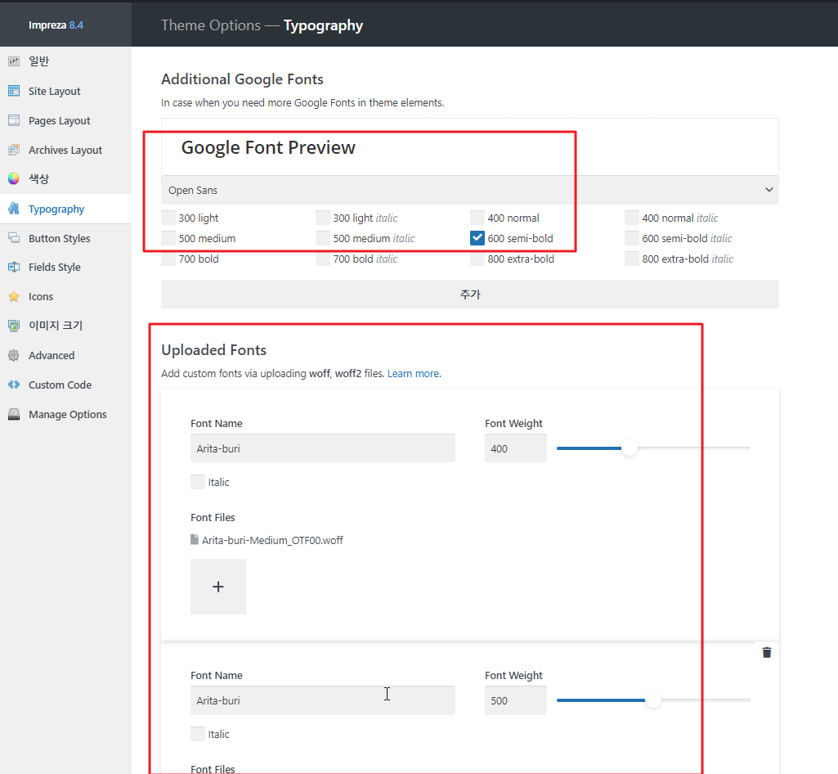838x774 pixels.
Task: Click the Font Weight 400 slider handle
Action: point(629,448)
